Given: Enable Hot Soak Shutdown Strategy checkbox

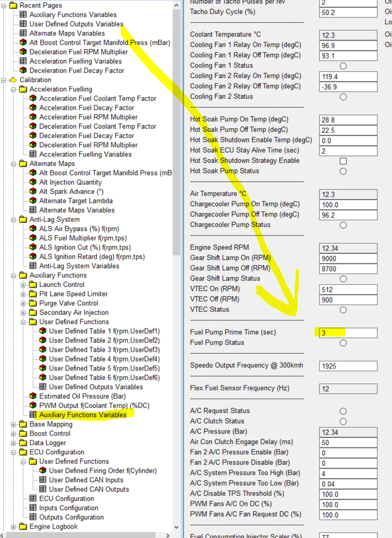Looking at the screenshot, I should pyautogui.click(x=343, y=161).
